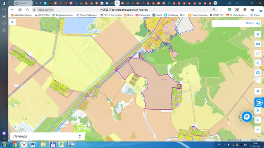264x148 pixels.
Task: Click the nspd.gov.ru address field
Action: pos(45,10)
